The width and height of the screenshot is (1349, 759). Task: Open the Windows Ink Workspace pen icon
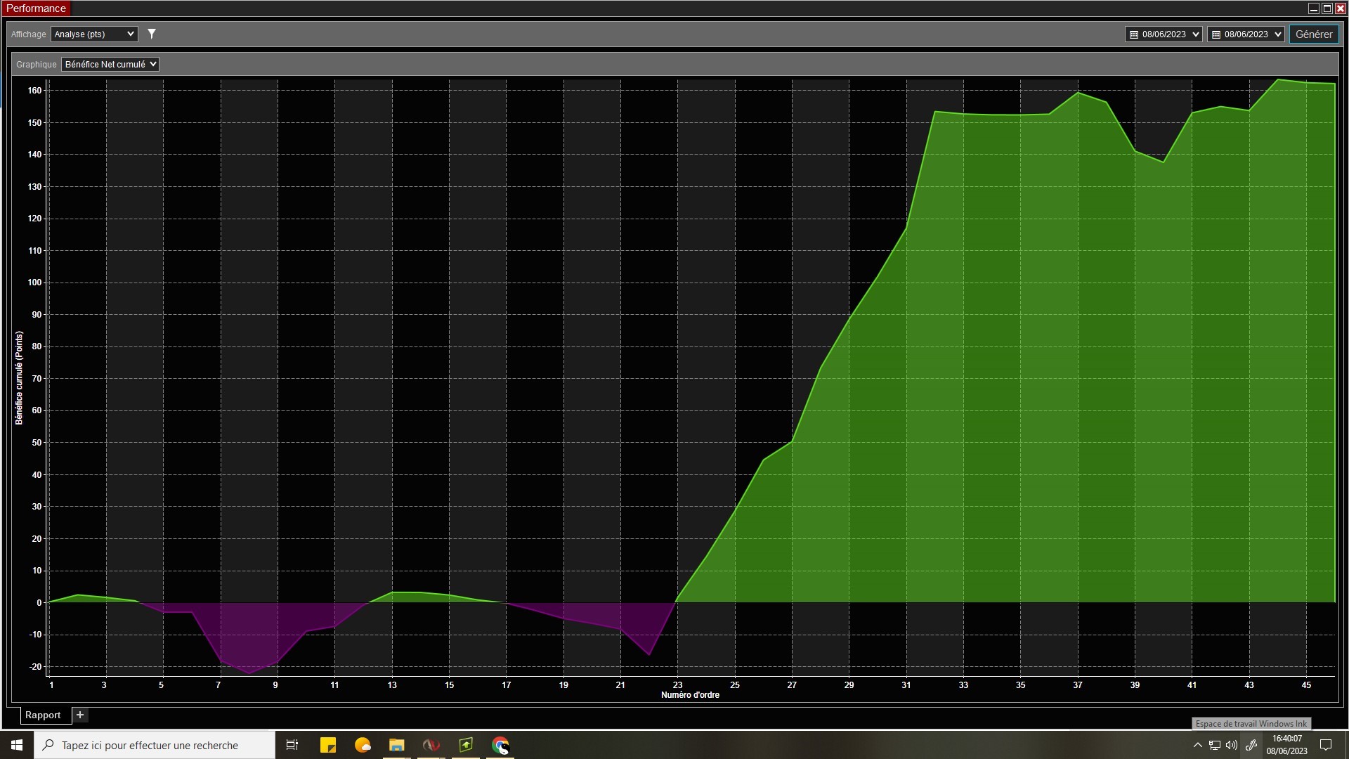tap(1251, 745)
